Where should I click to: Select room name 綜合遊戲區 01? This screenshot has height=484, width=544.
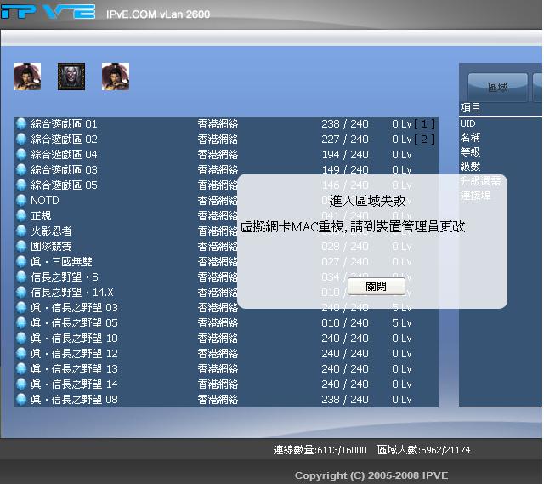click(x=64, y=124)
